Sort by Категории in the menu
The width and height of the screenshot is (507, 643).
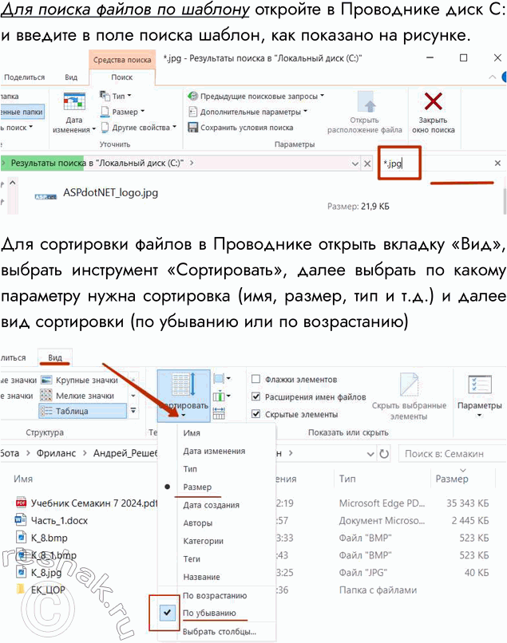click(204, 541)
